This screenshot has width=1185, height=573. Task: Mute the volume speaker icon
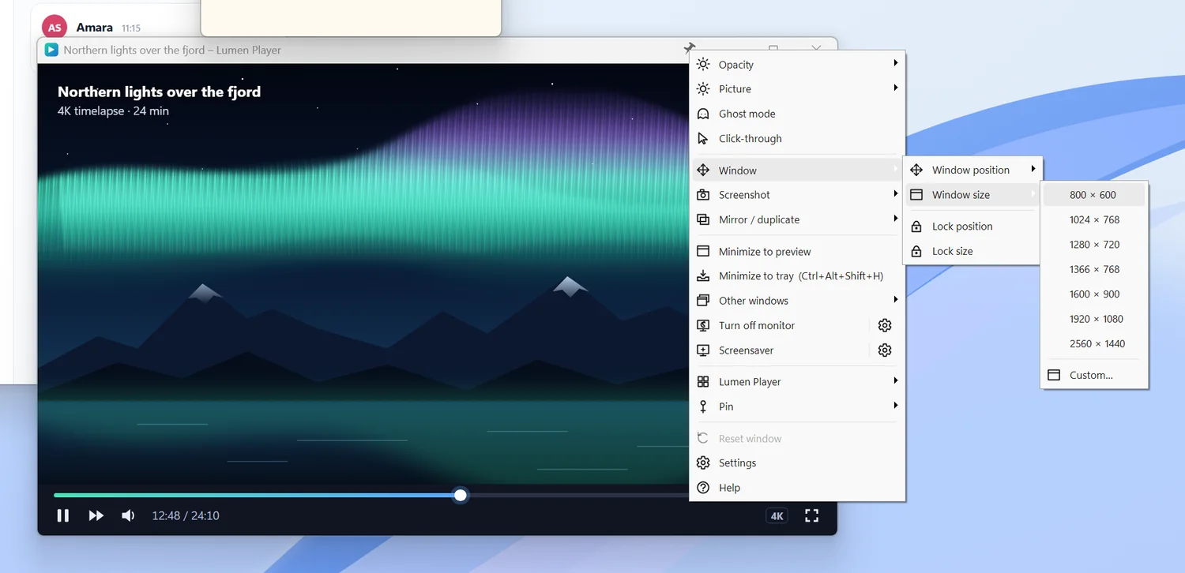click(128, 515)
